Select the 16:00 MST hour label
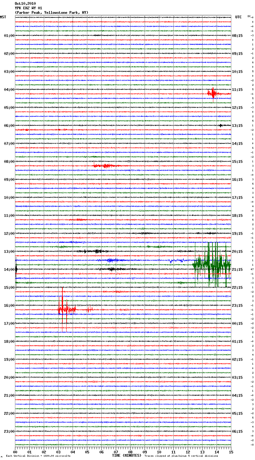255x460 pixels. 9,306
